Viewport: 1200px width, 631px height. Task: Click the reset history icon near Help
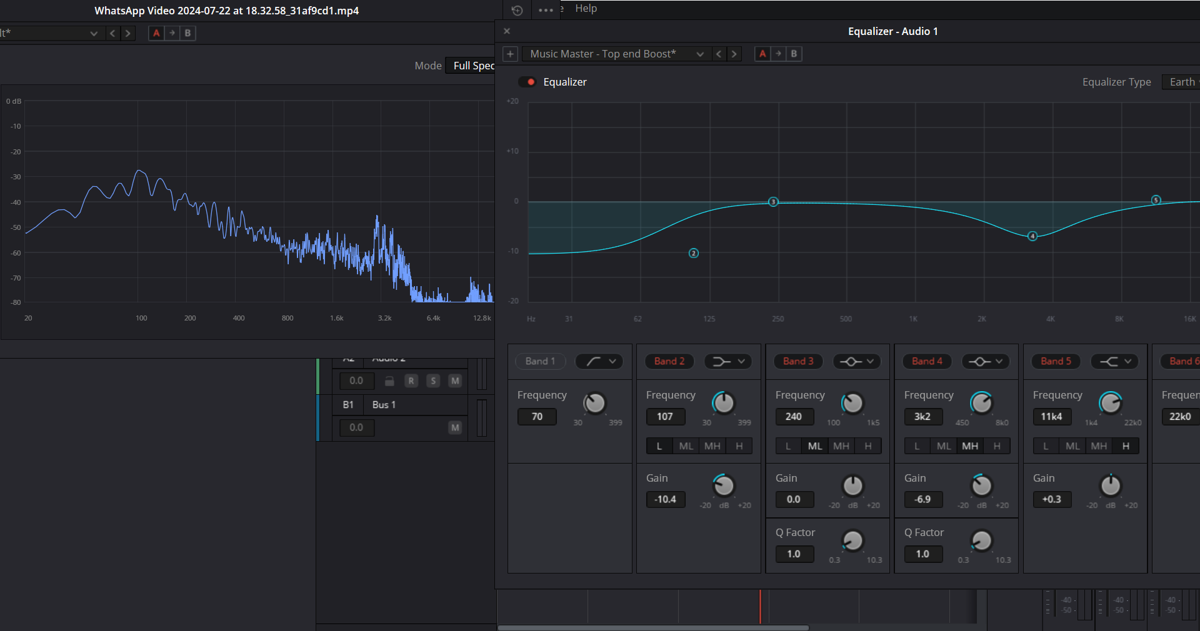[x=517, y=11]
